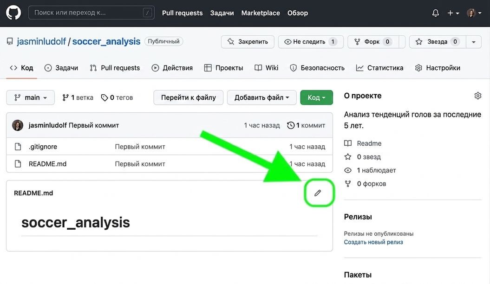Star the repository with Звезда
Screen dimensions: 490x284
click(438, 42)
